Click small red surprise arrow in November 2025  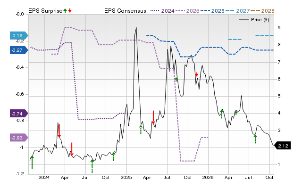click(x=196, y=74)
